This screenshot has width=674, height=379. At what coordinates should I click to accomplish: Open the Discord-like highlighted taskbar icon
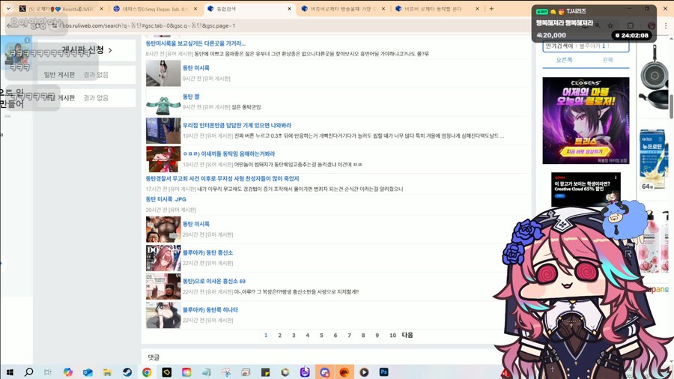324,372
